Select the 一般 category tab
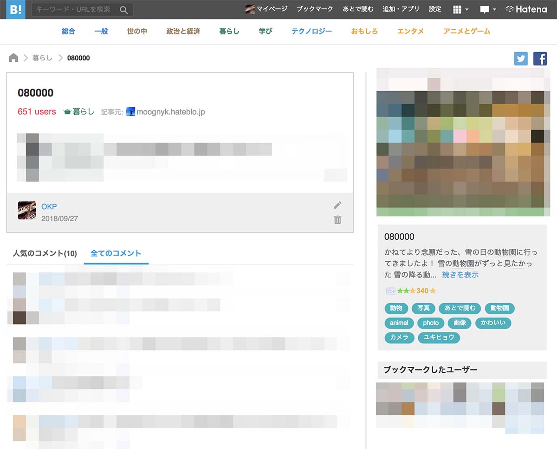557x449 pixels. point(101,31)
